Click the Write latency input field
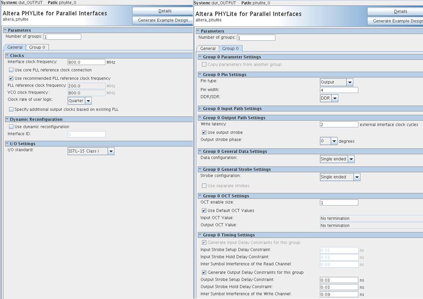The image size is (423, 299). (x=339, y=124)
